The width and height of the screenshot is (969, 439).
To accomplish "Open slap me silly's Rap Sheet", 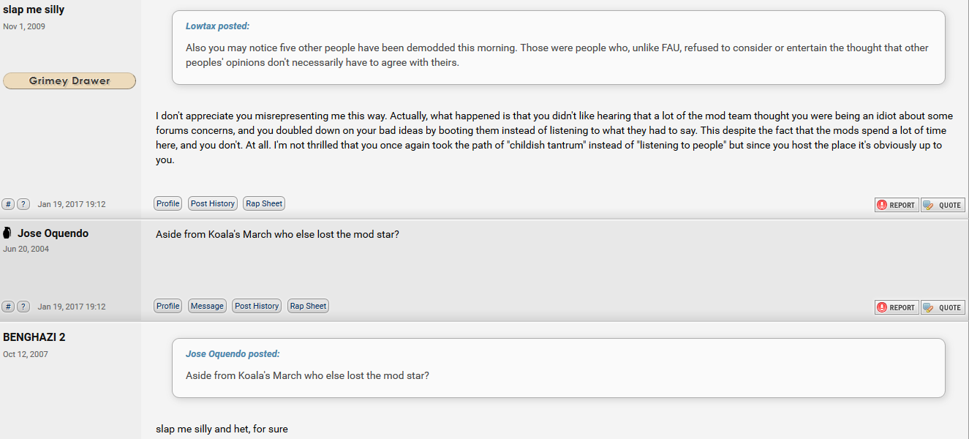I will (264, 203).
